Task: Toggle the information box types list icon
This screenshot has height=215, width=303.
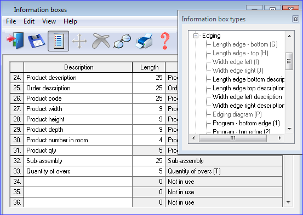Action: click(x=58, y=41)
